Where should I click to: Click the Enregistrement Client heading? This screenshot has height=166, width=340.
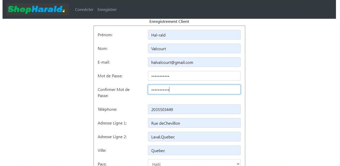click(x=169, y=22)
